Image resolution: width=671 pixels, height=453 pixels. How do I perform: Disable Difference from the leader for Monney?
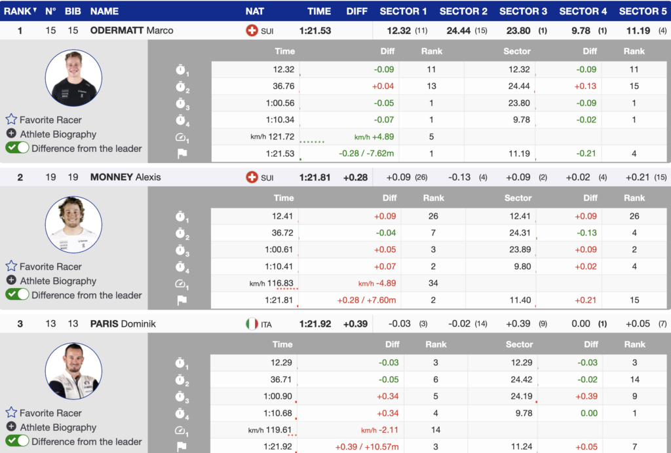pyautogui.click(x=18, y=295)
